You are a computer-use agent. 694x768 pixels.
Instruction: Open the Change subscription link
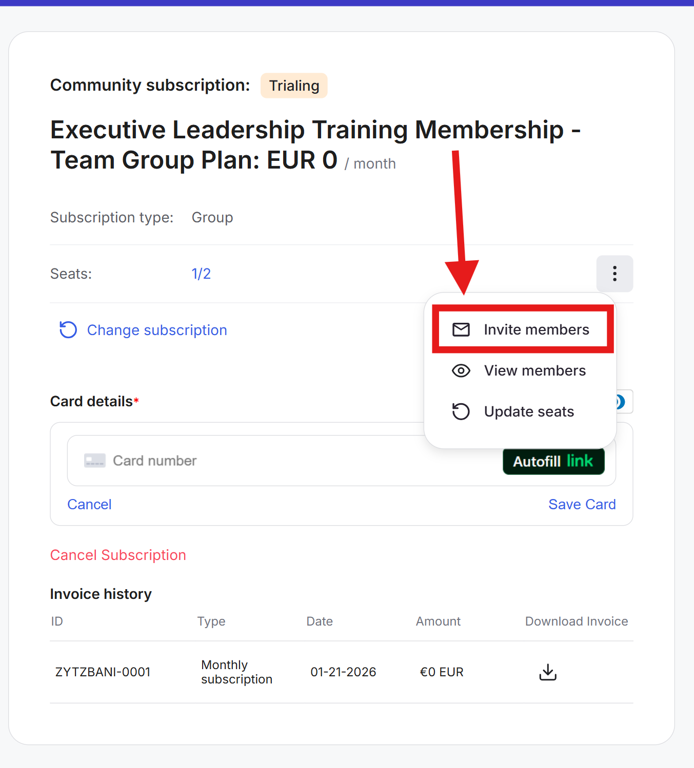pyautogui.click(x=157, y=330)
